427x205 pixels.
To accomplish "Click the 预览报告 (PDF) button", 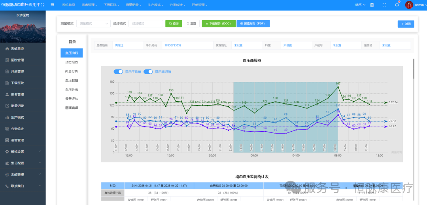I will tap(253, 24).
